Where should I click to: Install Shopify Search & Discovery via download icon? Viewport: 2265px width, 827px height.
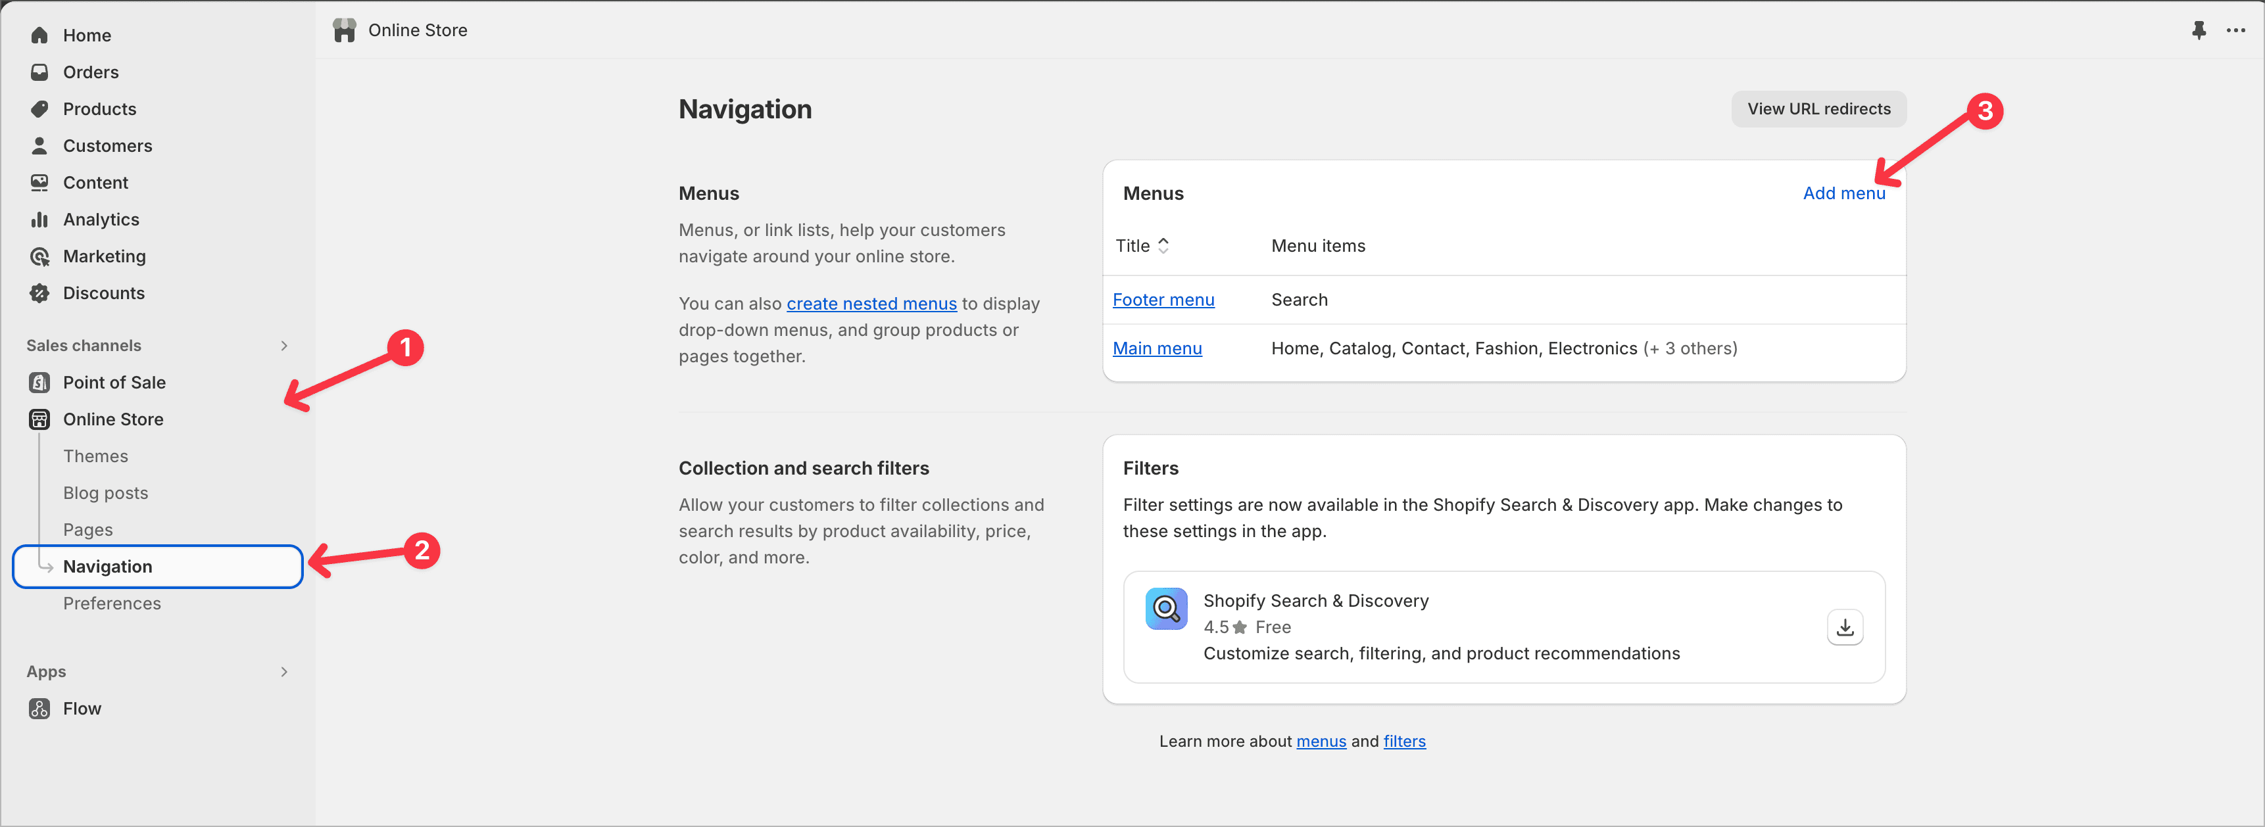[1845, 626]
